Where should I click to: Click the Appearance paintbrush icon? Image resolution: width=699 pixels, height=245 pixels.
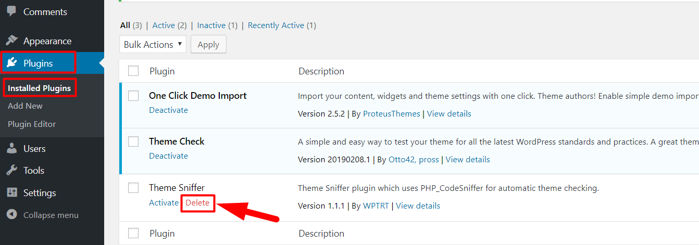[11, 41]
